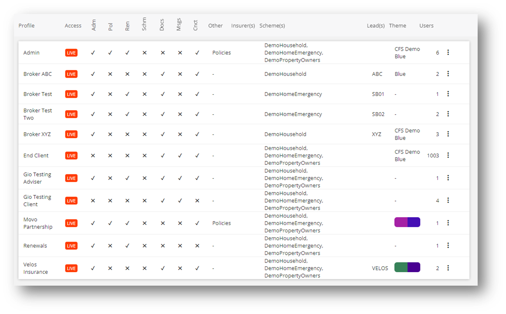Select the Movo Partnership profile name
Viewport: 506px width, 314px height.
pyautogui.click(x=38, y=223)
